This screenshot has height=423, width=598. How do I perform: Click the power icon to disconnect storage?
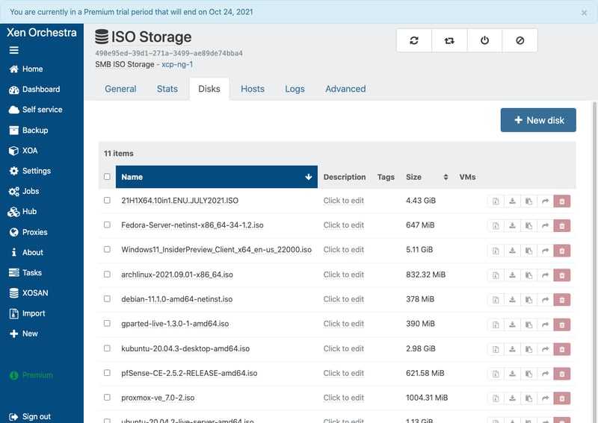[x=484, y=41]
